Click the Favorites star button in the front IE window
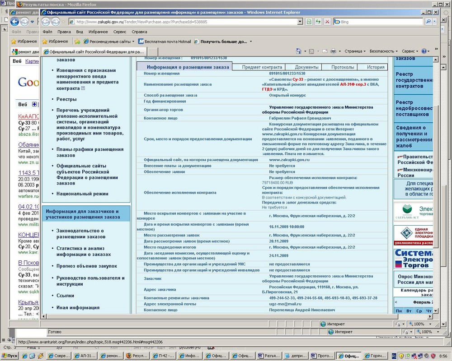452x361 pixels. point(55,42)
